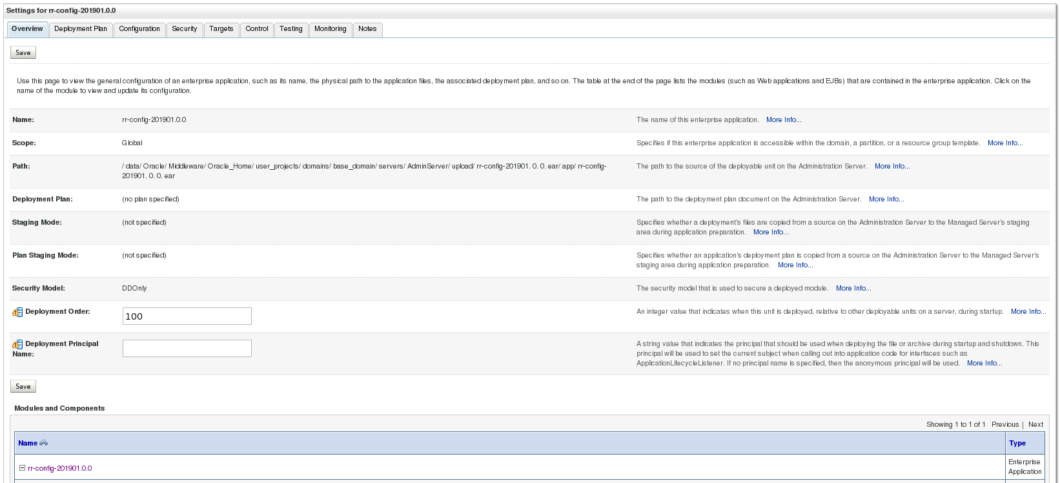
Task: Open the Security tab
Action: 185,29
